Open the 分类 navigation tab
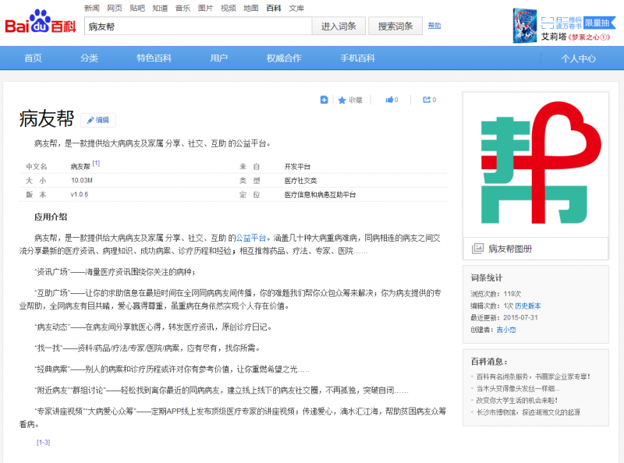The height and width of the screenshot is (463, 624). click(x=89, y=58)
